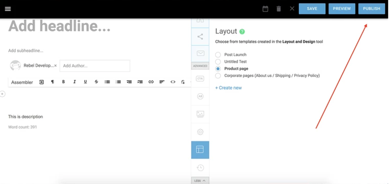Click the Add Author input field
This screenshot has width=390, height=184.
(95, 66)
